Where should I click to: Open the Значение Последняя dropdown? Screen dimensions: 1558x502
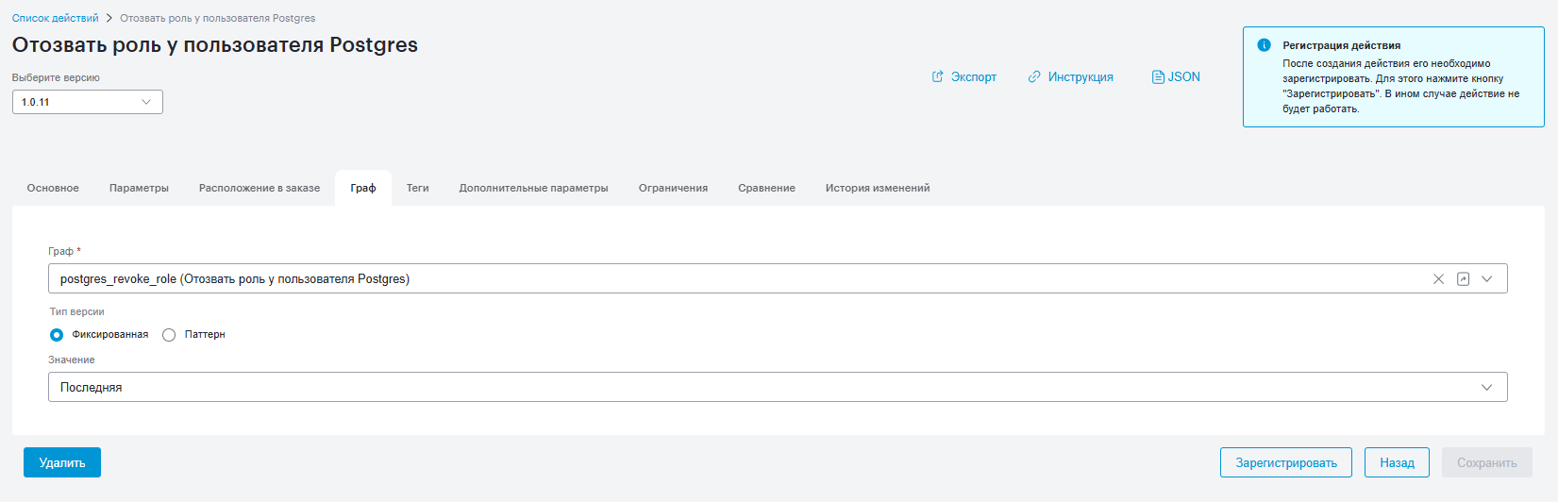[778, 387]
